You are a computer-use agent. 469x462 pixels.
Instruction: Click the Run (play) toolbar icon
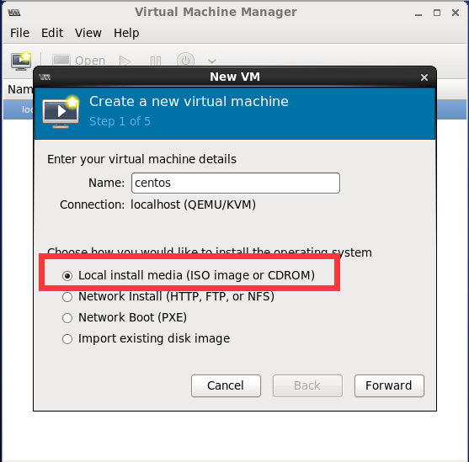coord(125,61)
